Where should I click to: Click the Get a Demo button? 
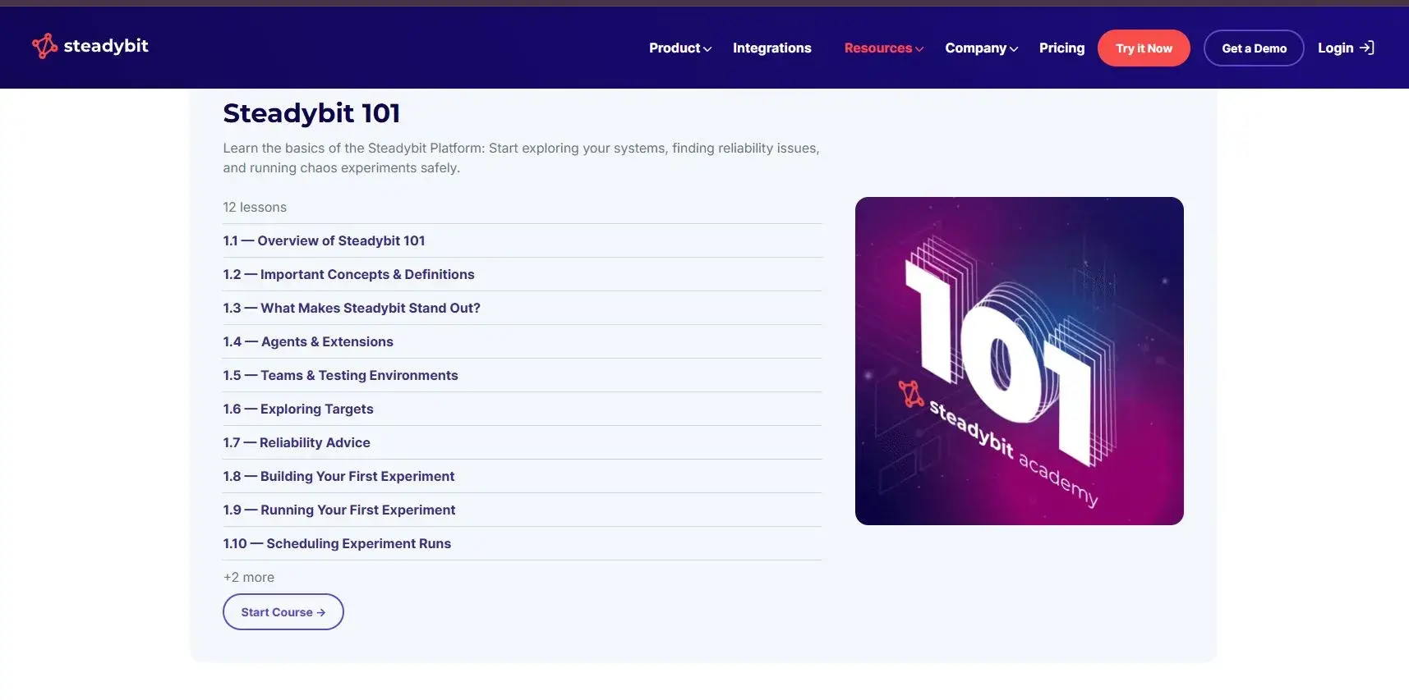point(1254,48)
